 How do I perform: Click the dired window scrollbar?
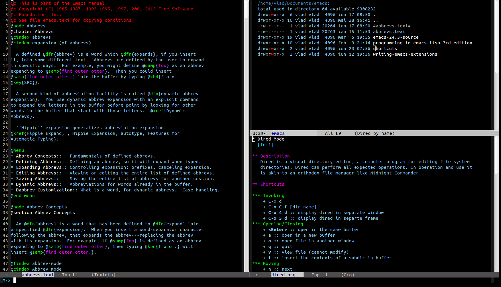pos(497,65)
